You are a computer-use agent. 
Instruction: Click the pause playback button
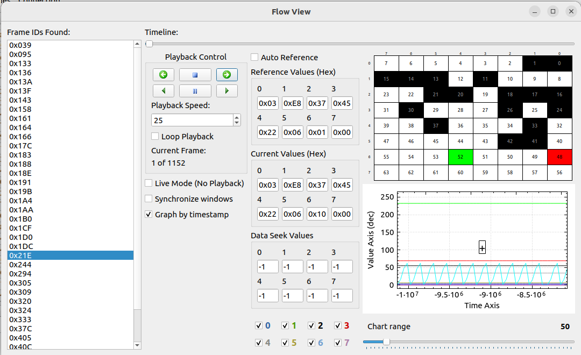pos(195,91)
